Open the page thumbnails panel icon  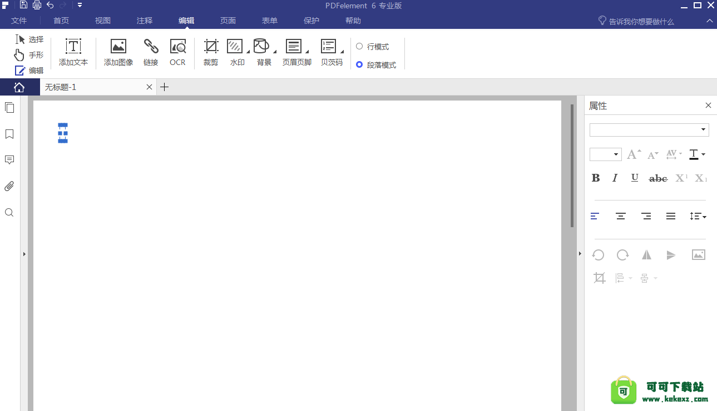tap(9, 108)
